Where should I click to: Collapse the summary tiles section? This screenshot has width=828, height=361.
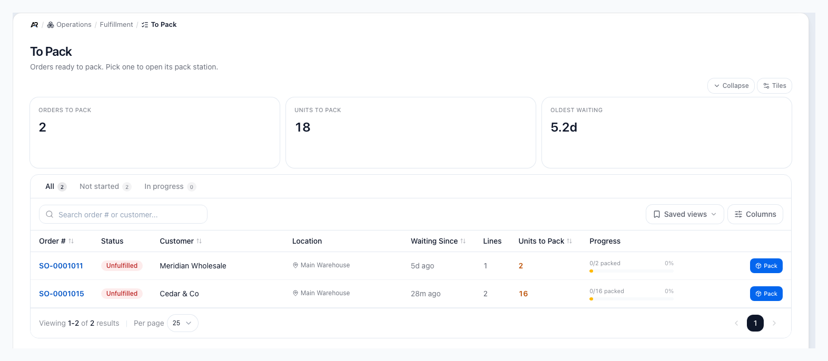click(731, 86)
